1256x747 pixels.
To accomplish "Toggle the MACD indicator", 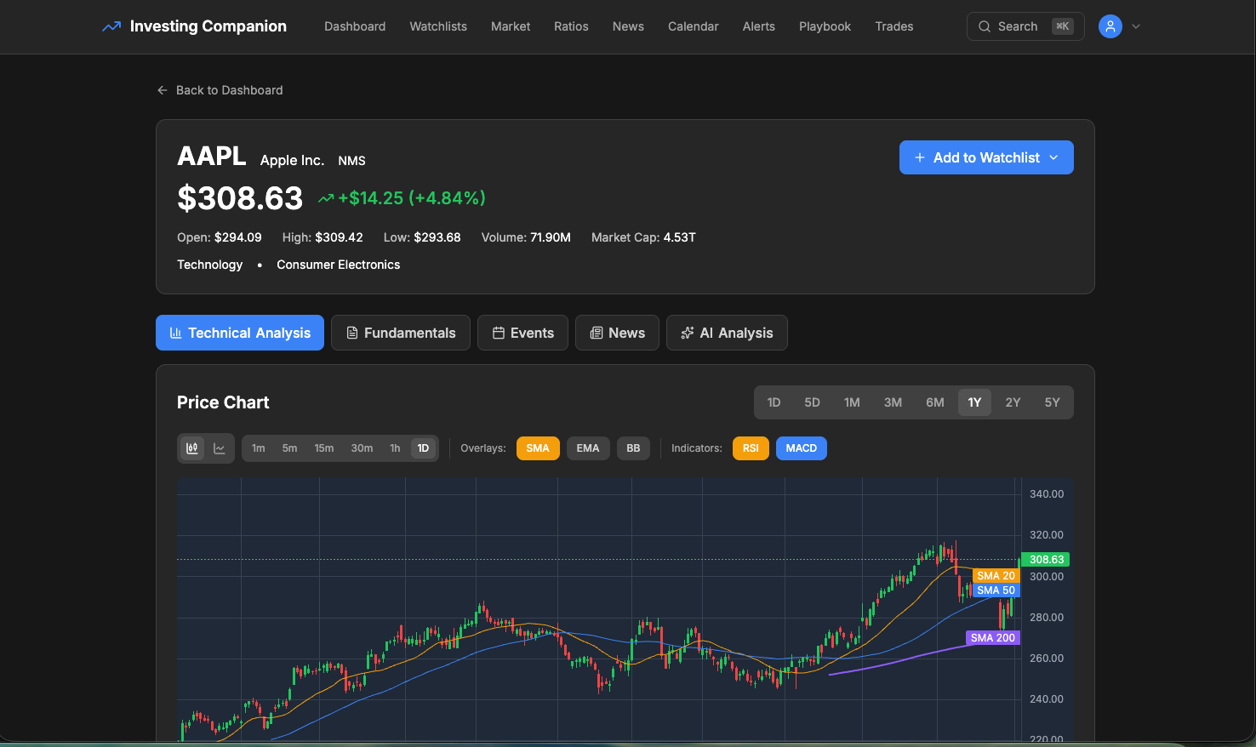I will pos(802,448).
